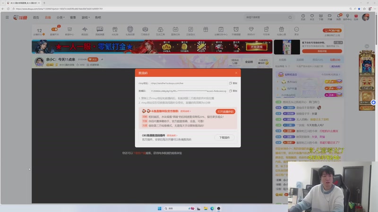
Task: Open the 鱼吧 menu item
Action: [x=98, y=17]
